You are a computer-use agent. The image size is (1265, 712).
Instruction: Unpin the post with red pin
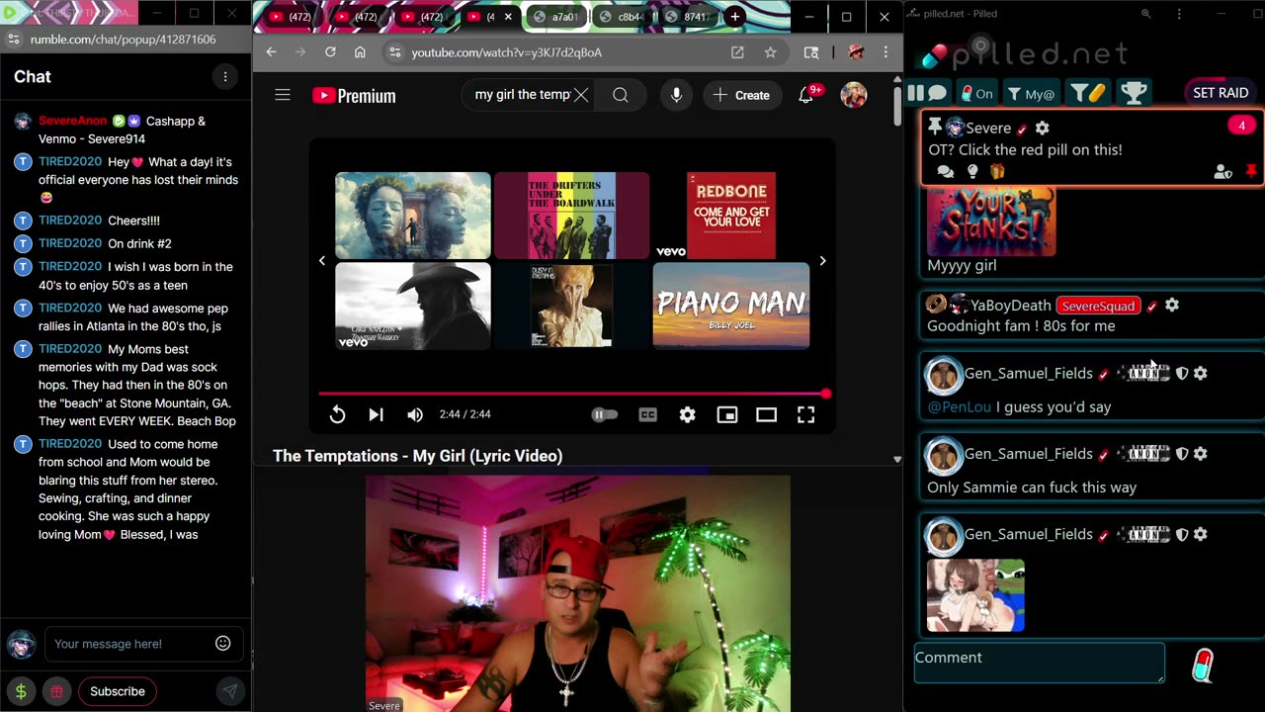[x=1251, y=172]
